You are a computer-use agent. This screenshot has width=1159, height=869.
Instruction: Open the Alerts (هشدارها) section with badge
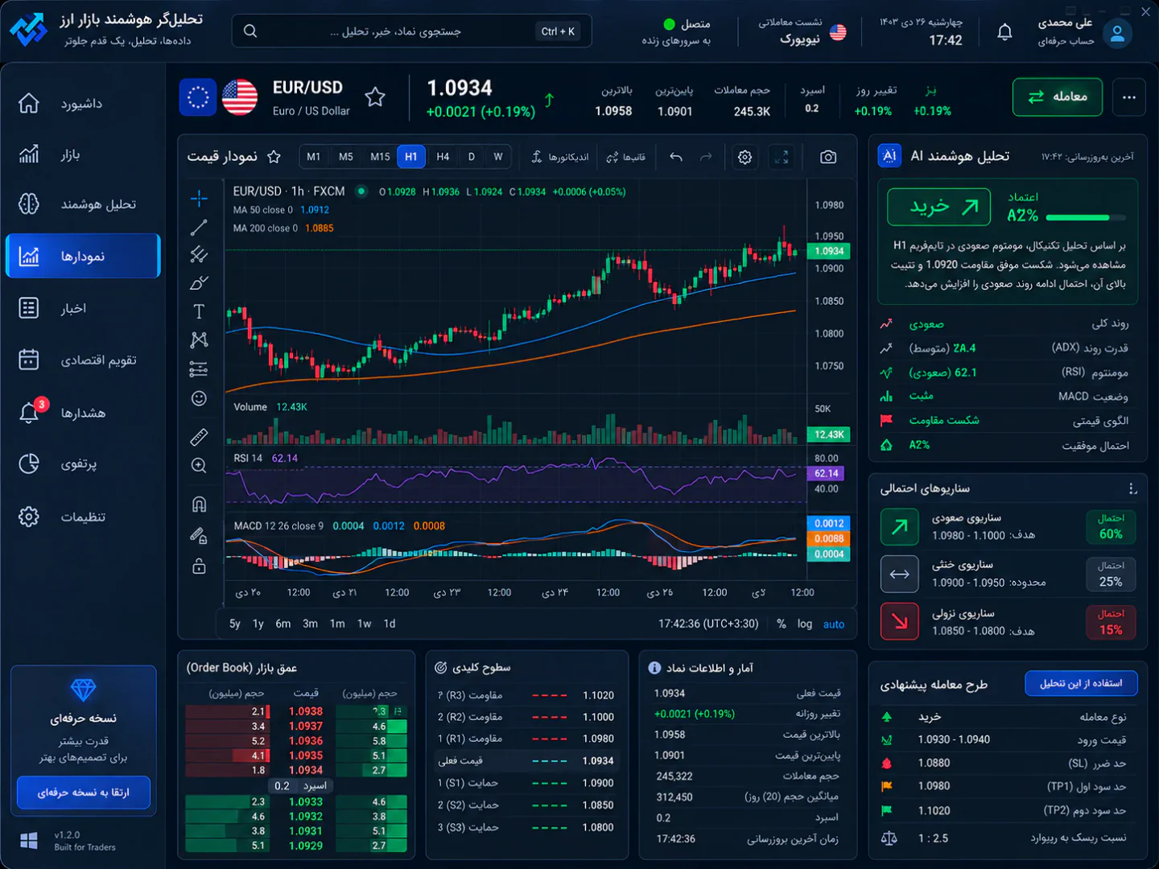83,413
